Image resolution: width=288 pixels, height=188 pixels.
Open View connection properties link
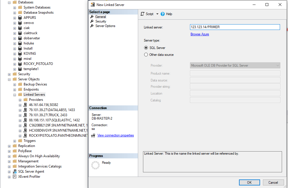click(x=116, y=135)
